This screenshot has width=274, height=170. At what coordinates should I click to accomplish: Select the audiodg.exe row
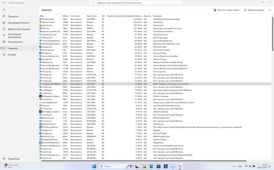coord(155,90)
